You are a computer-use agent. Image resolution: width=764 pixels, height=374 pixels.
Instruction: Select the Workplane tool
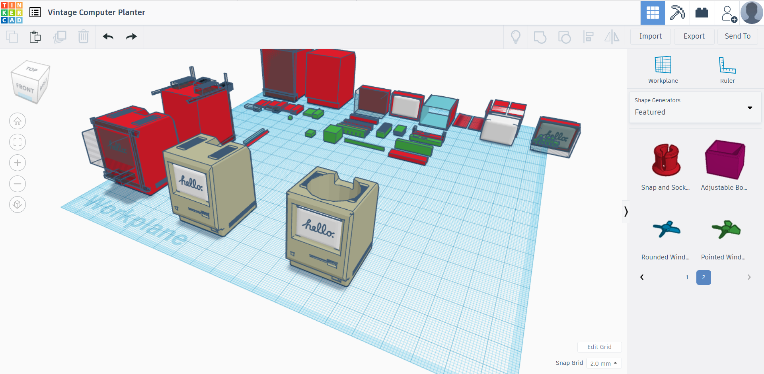[x=663, y=70]
